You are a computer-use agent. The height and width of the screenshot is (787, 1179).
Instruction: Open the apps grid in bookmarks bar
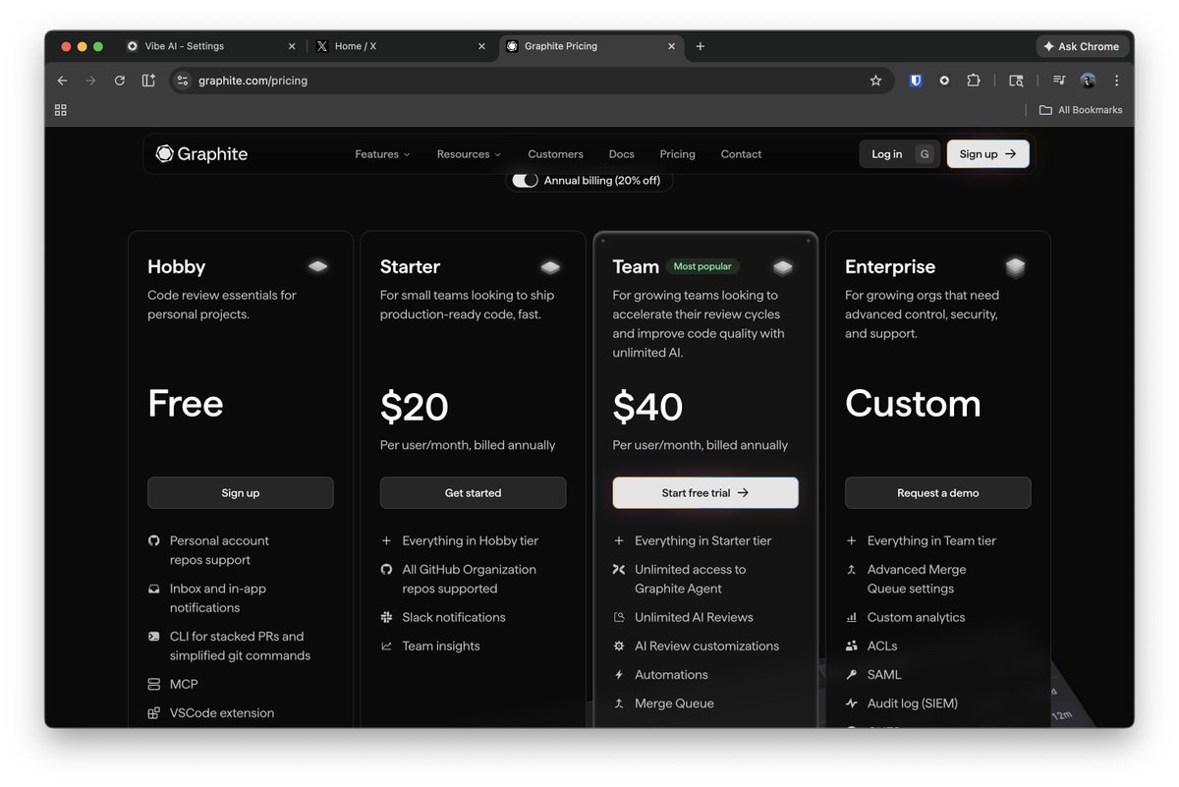(x=61, y=110)
